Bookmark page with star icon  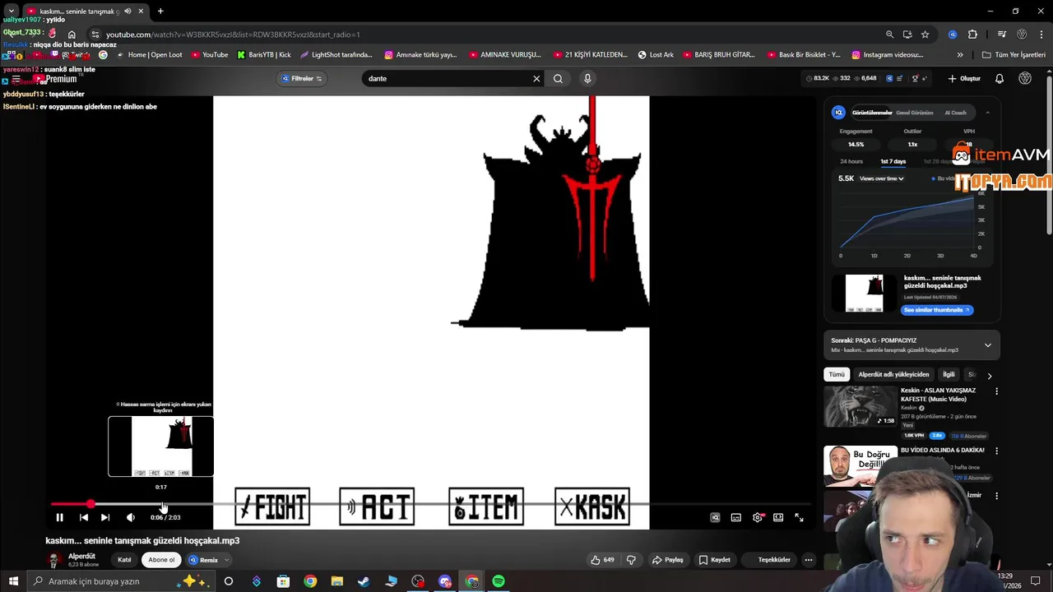pyautogui.click(x=925, y=35)
